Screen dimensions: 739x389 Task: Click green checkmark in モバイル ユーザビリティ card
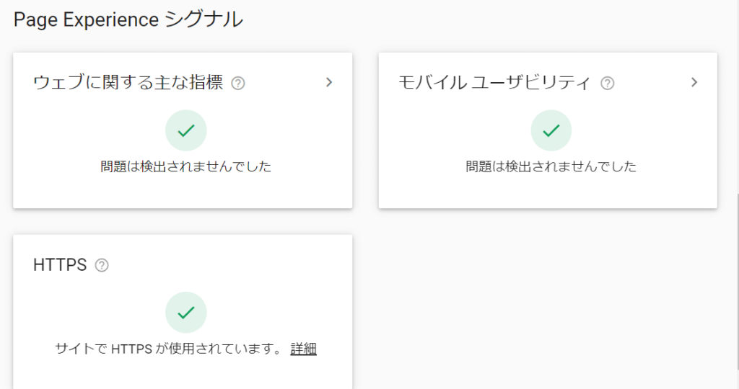click(551, 130)
